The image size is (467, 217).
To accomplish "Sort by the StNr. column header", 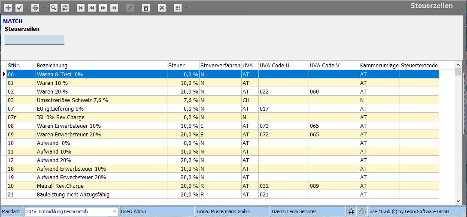I will pyautogui.click(x=21, y=65).
